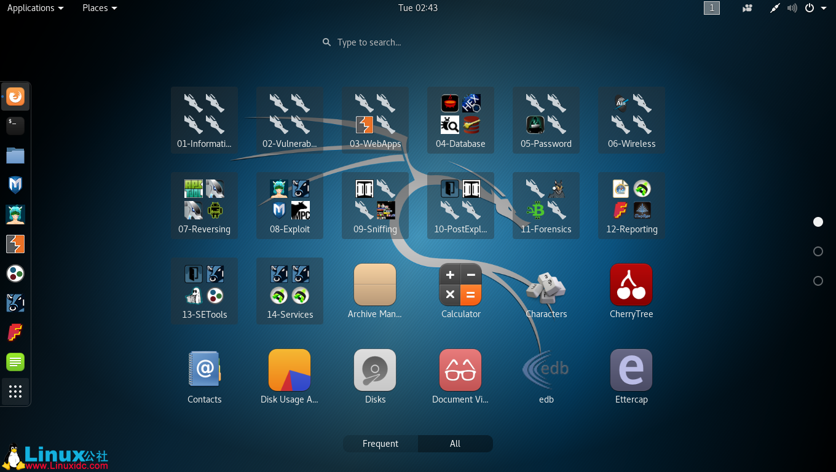Expand the 09-Sniffing folder
This screenshot has width=836, height=472.
pyautogui.click(x=375, y=205)
